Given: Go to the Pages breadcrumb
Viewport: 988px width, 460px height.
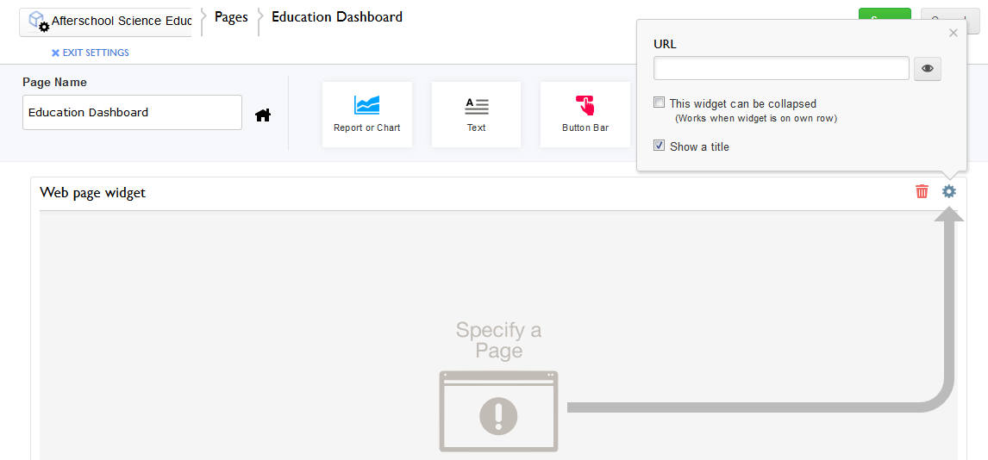Looking at the screenshot, I should point(231,17).
